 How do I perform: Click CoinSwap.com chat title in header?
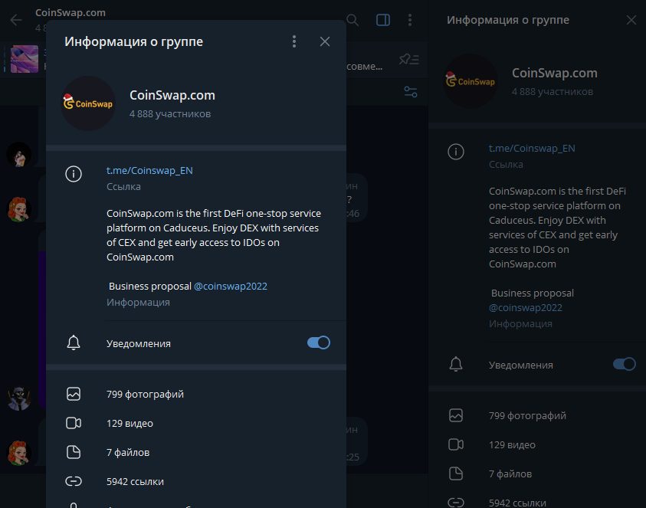coord(71,13)
